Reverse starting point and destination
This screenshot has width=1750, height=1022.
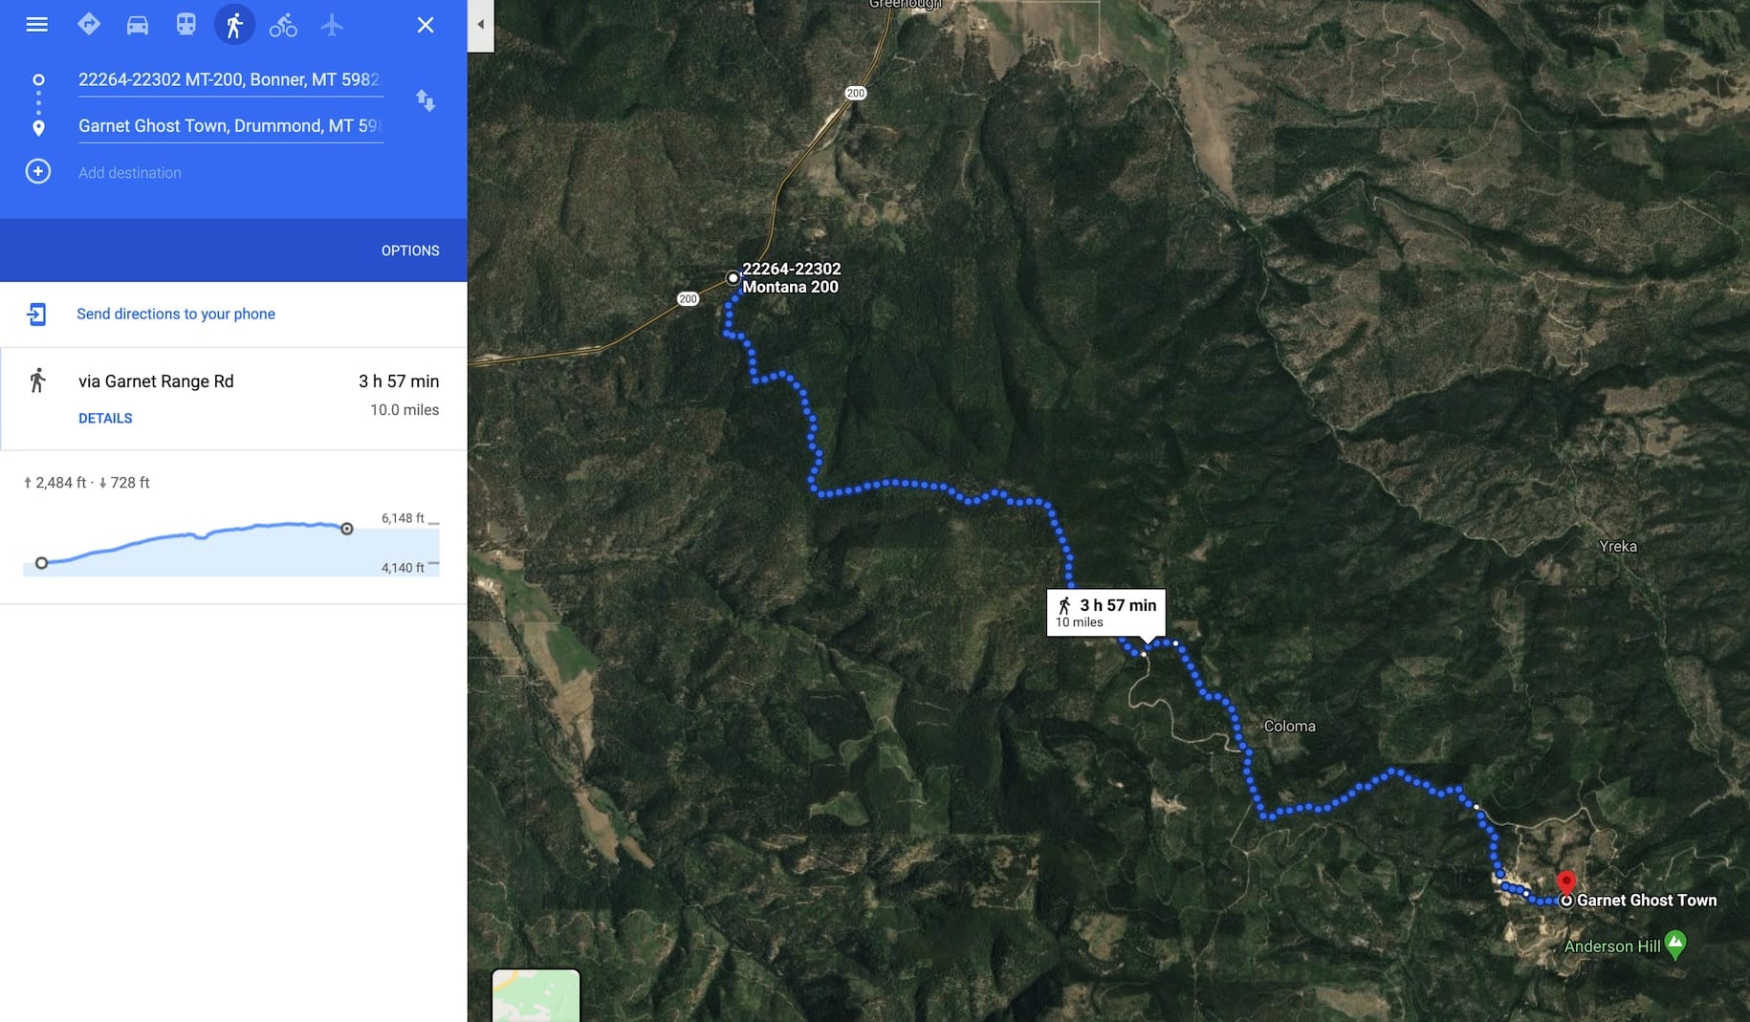point(426,100)
